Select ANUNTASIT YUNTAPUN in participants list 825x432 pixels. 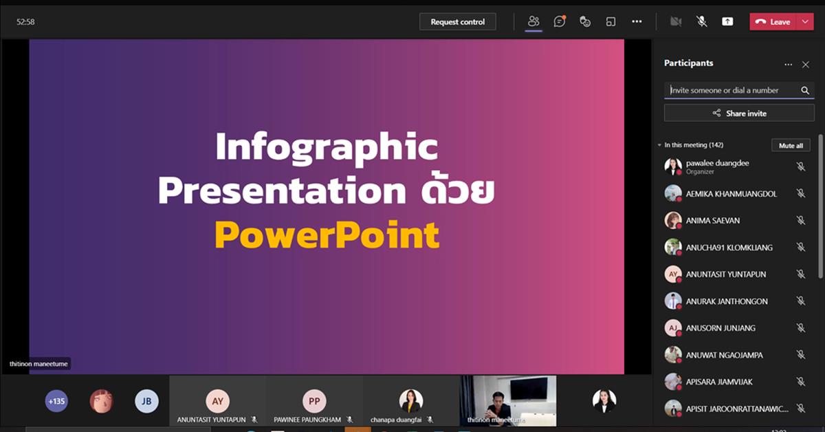coord(736,274)
